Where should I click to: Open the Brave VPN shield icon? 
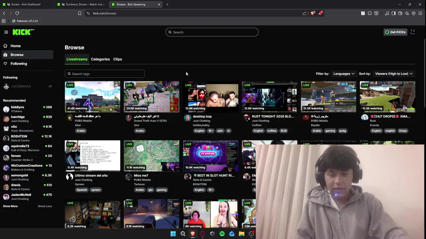413,13
